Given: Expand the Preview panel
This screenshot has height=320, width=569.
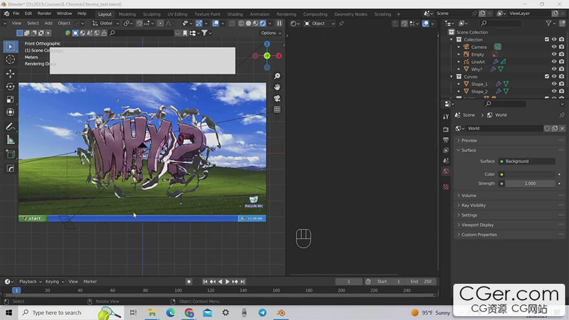Looking at the screenshot, I should point(510,140).
